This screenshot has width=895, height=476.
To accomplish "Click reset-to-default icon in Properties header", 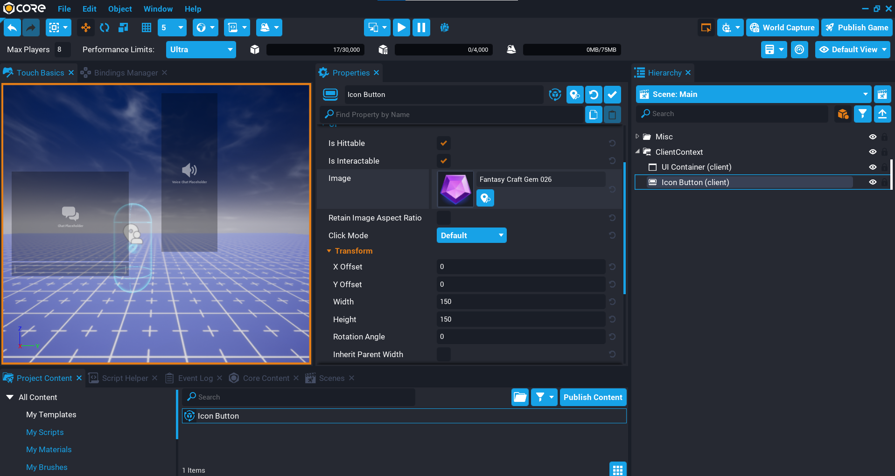I will 593,95.
